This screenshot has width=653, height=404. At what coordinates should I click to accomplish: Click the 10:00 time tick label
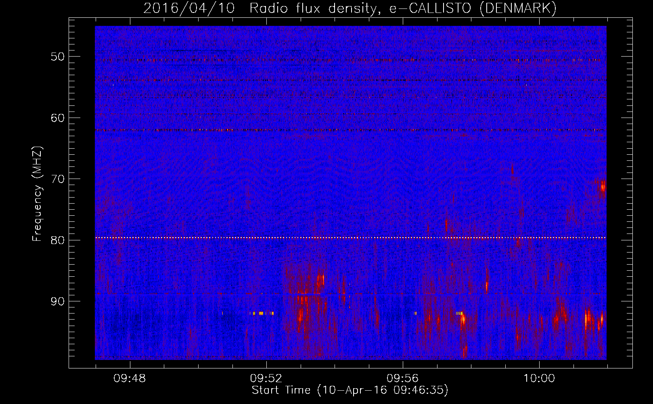(x=539, y=379)
